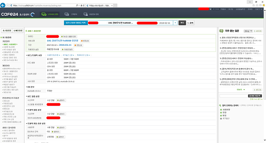The width and height of the screenshot is (266, 143).
Task: Open 자동연장설정 sidebar link
Action: click(8, 104)
